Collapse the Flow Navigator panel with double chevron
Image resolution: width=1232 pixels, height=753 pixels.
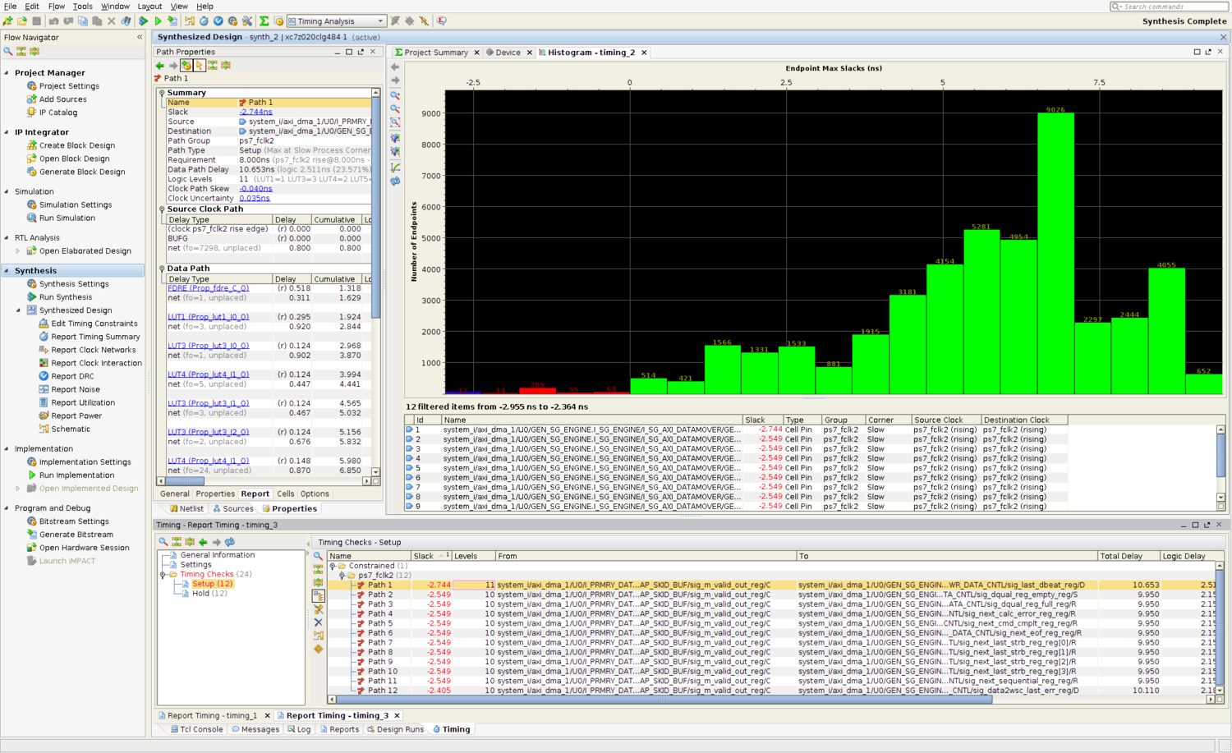[x=140, y=38]
